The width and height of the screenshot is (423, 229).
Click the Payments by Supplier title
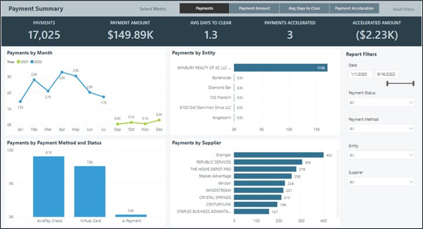[196, 143]
